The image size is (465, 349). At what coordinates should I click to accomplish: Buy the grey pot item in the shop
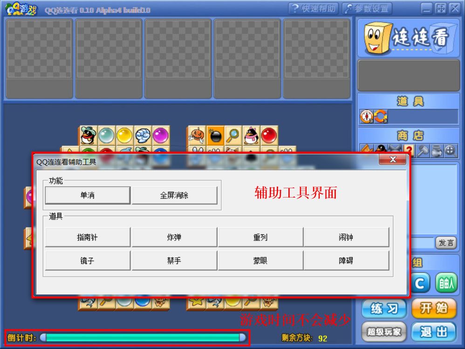(x=437, y=151)
